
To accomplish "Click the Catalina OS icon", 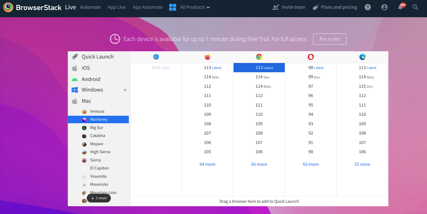I will tap(84, 136).
